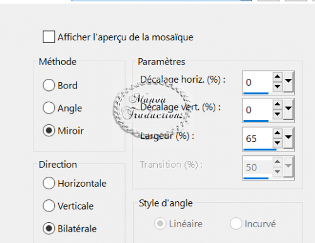Viewport: 315px width, 243px height.
Task: Open Décalage vert. slider dropdown arrow
Action: [288, 110]
